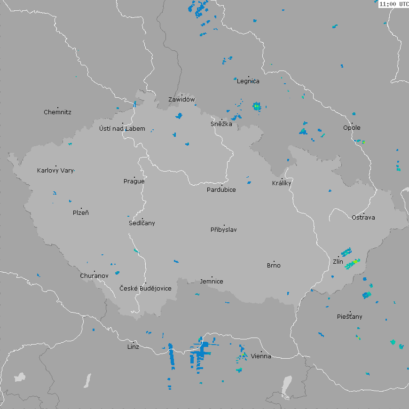Click the 11:00 UTC timestamp label
Viewport: 409px width, 409px height.
point(393,4)
